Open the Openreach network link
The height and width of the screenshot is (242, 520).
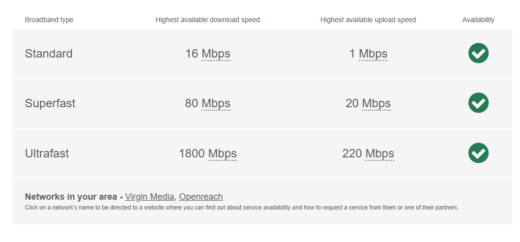tap(201, 197)
